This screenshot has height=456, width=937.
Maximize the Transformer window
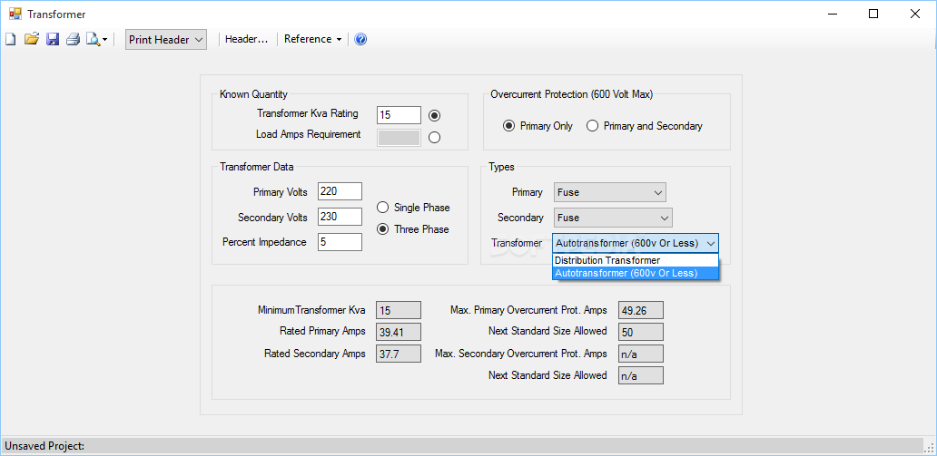[x=873, y=14]
